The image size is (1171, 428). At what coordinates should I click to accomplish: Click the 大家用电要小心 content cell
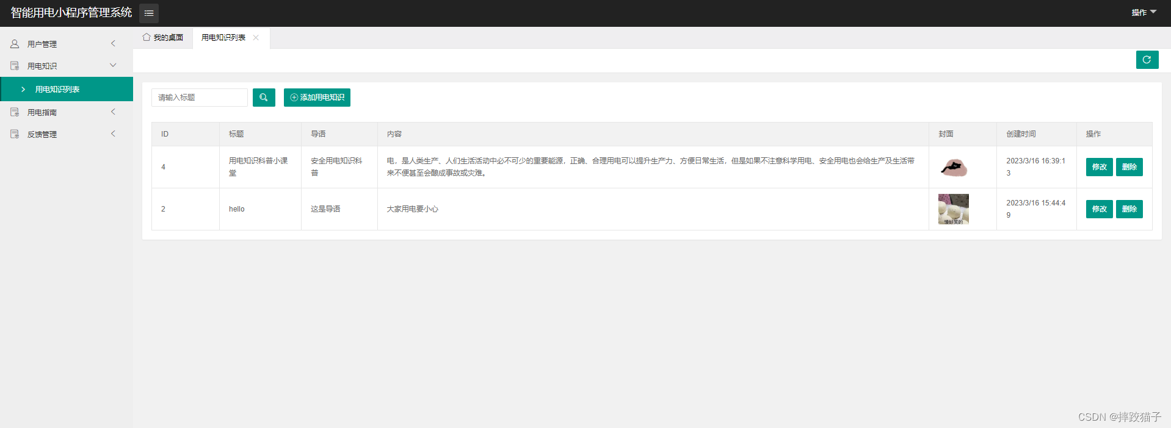pos(653,209)
